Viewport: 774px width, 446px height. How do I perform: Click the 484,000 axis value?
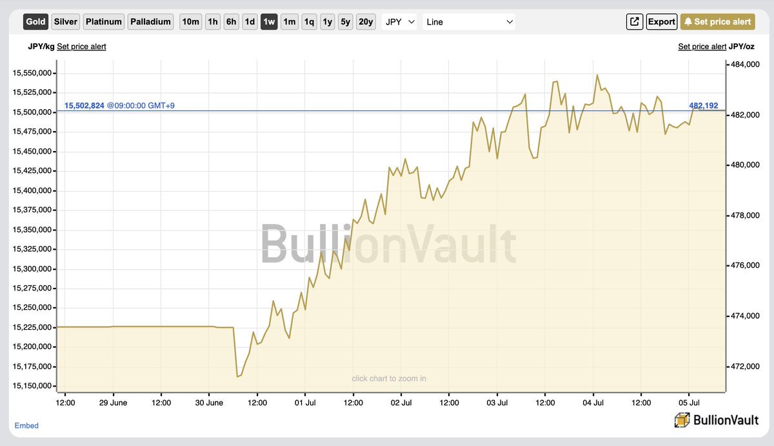(x=745, y=65)
